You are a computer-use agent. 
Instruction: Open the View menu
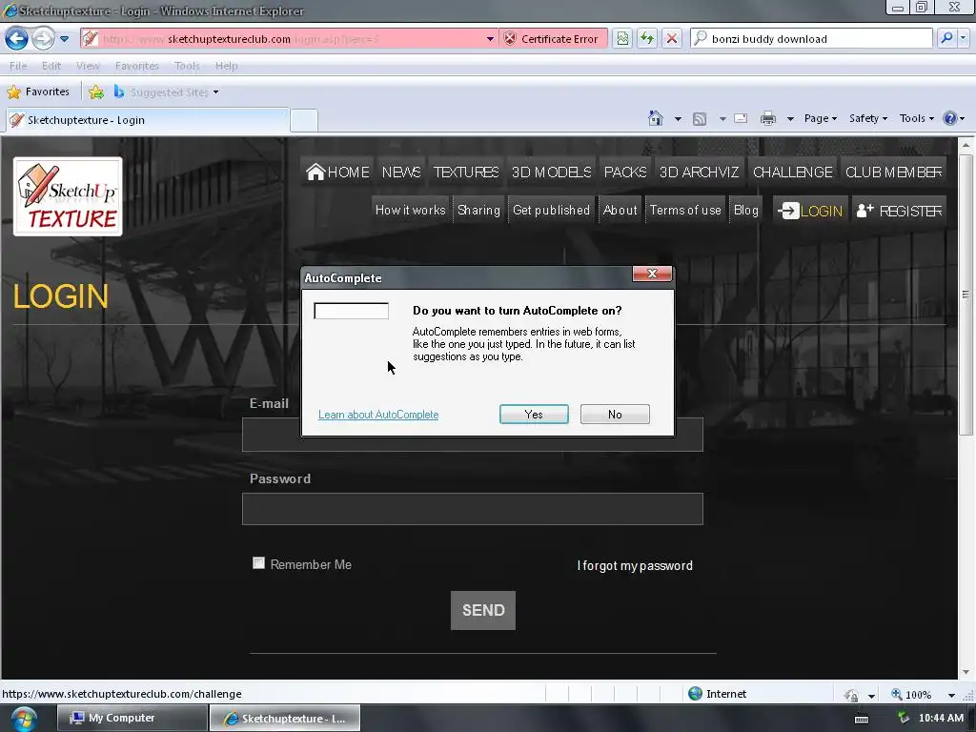(88, 66)
